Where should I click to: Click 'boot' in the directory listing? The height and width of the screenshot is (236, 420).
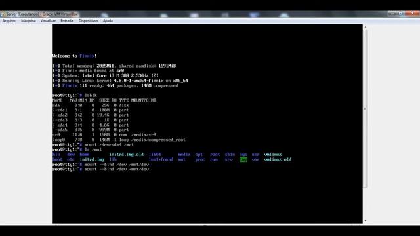tap(57, 159)
